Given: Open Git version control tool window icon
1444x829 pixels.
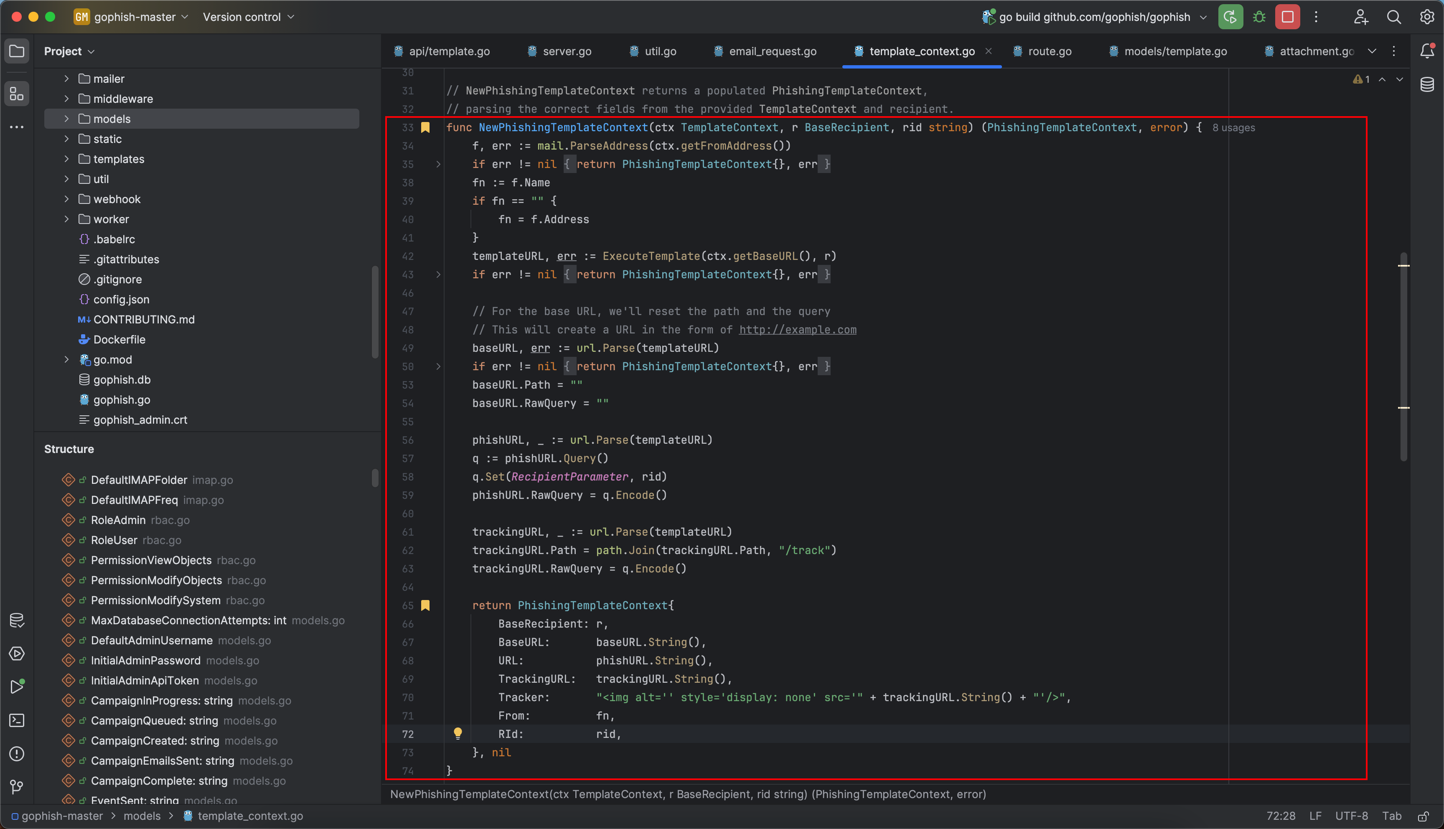Looking at the screenshot, I should (x=17, y=787).
